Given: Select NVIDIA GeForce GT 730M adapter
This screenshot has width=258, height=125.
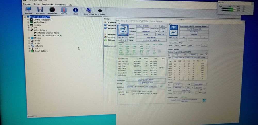Looking at the screenshot, I should point(50,35).
